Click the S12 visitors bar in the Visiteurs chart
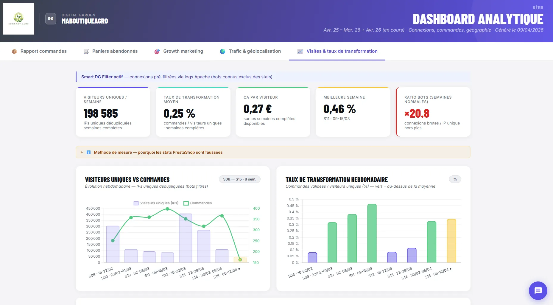The height and width of the screenshot is (305, 553). (186, 238)
